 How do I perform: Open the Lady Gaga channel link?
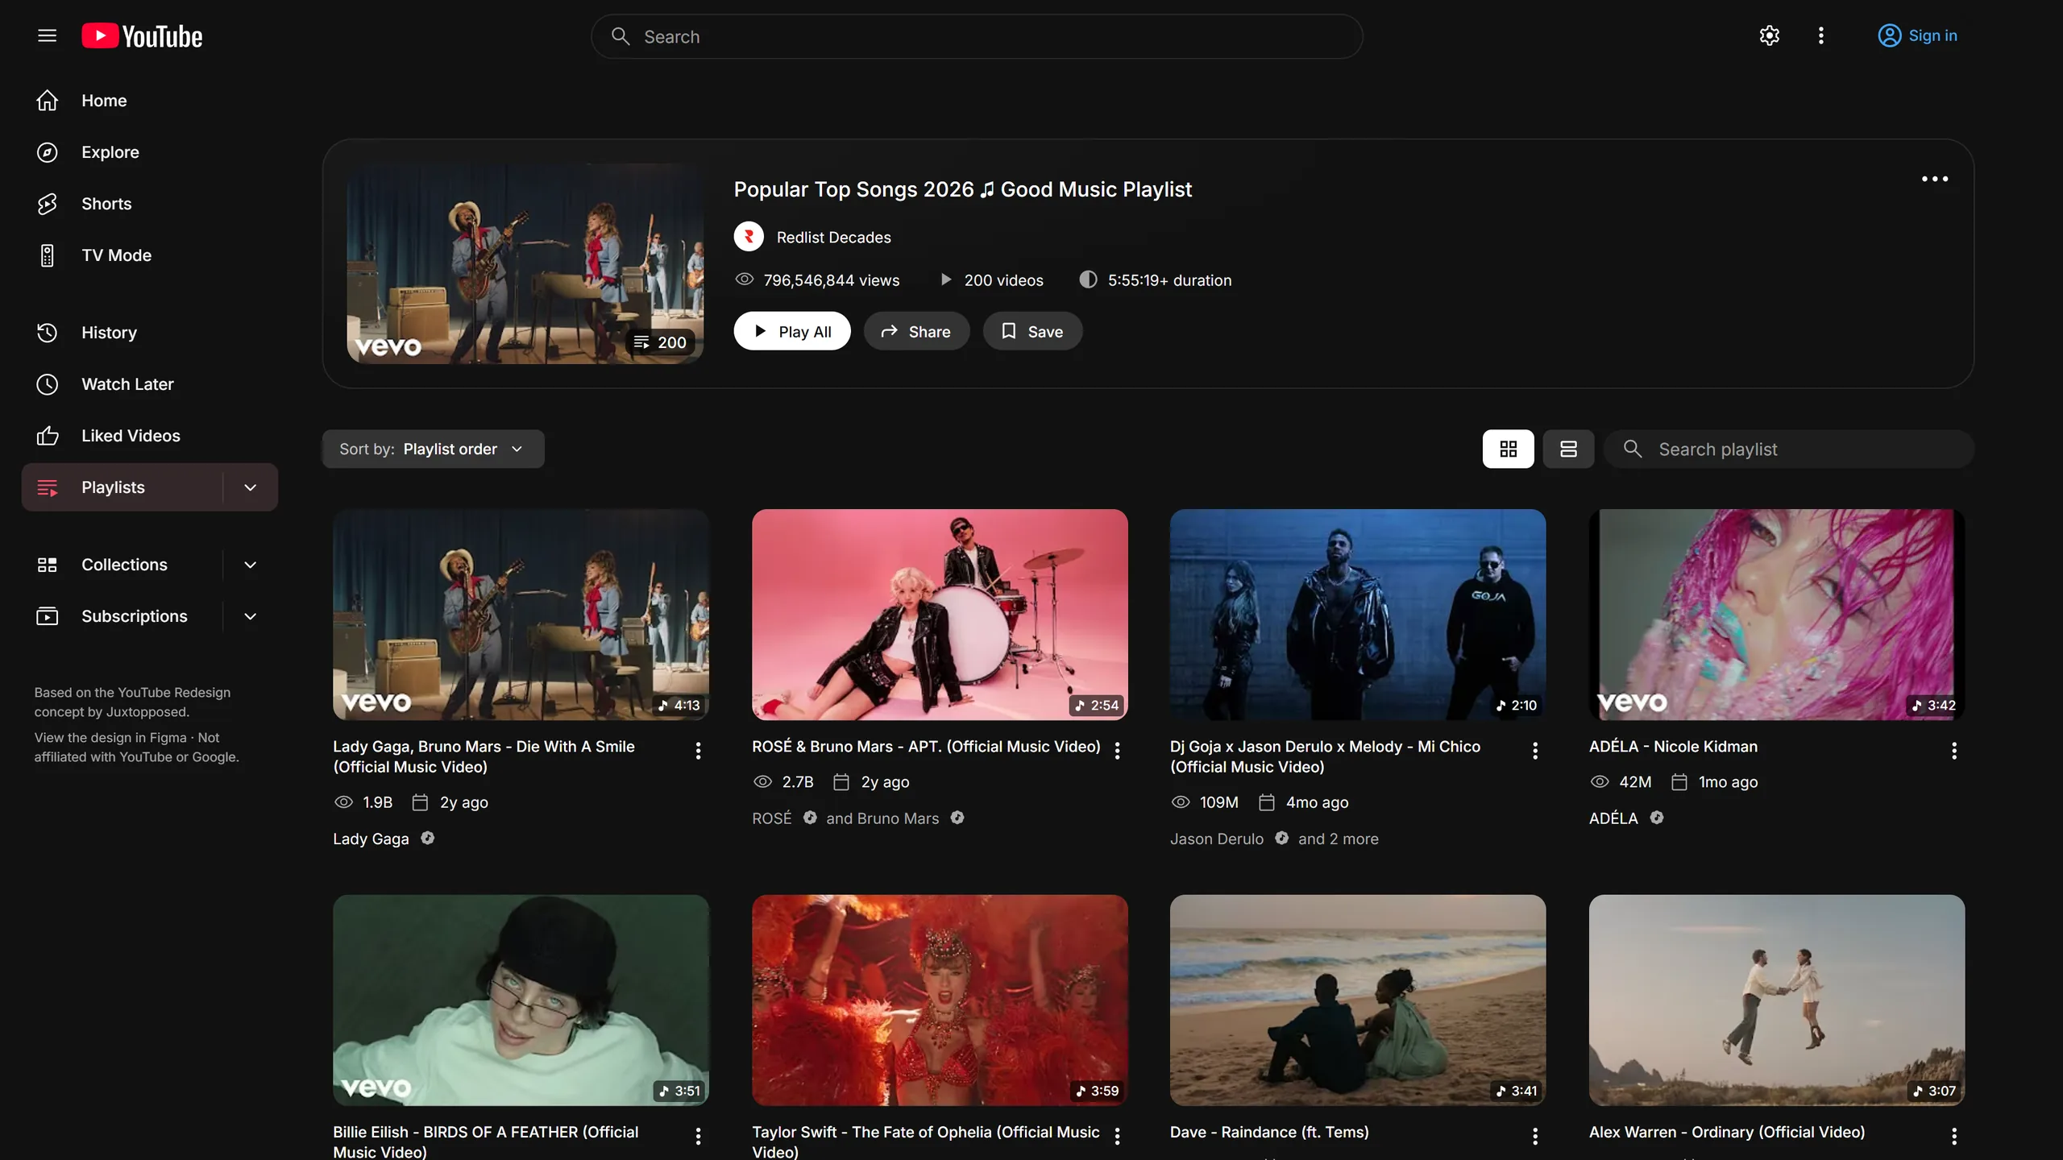click(371, 839)
